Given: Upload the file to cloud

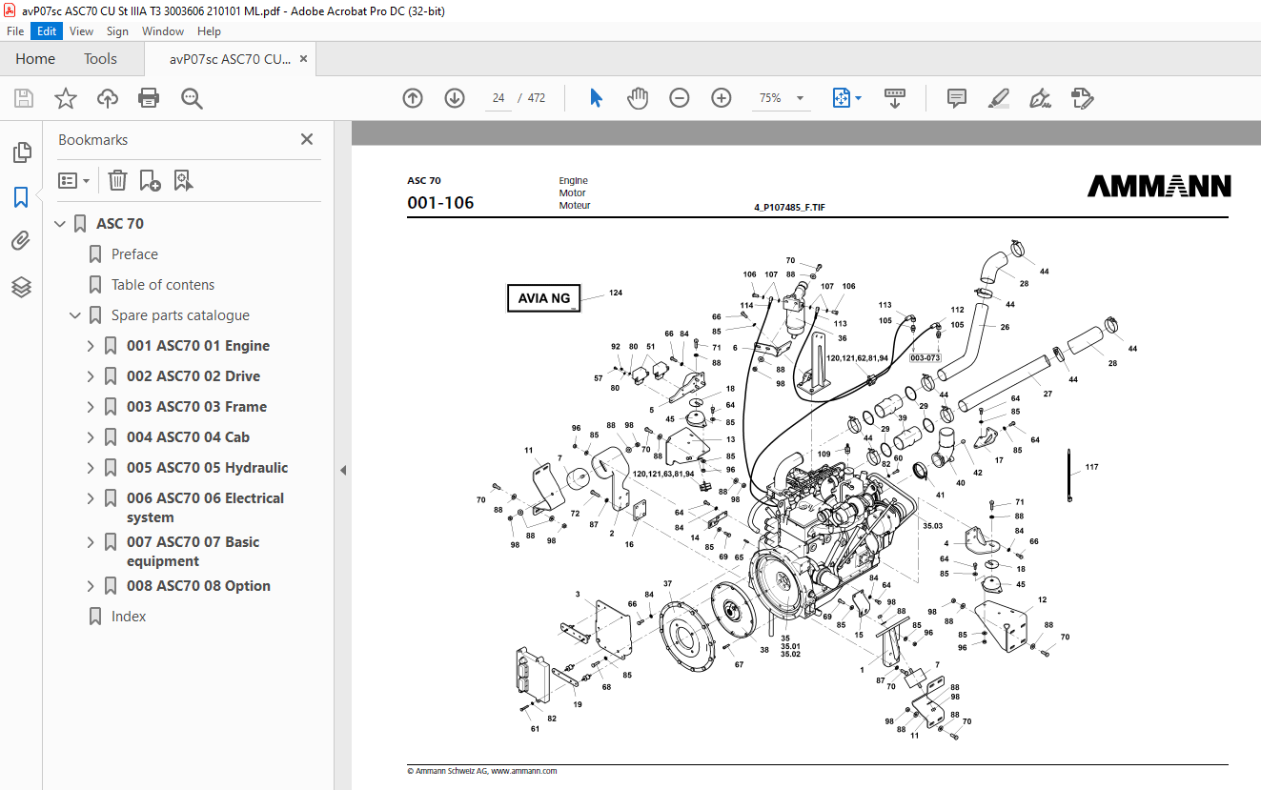Looking at the screenshot, I should click(108, 98).
